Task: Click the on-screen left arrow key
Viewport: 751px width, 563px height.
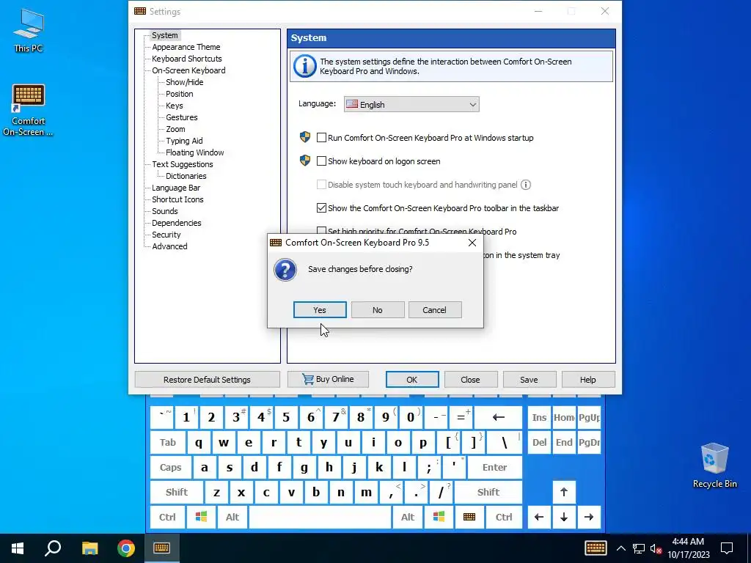Action: (539, 517)
